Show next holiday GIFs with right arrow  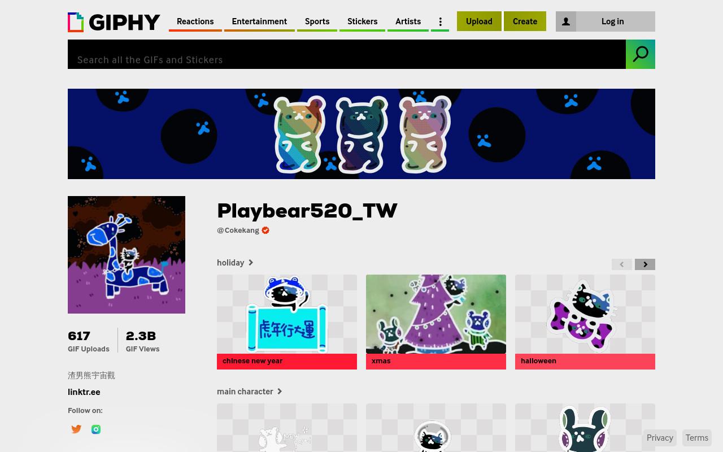(x=645, y=264)
